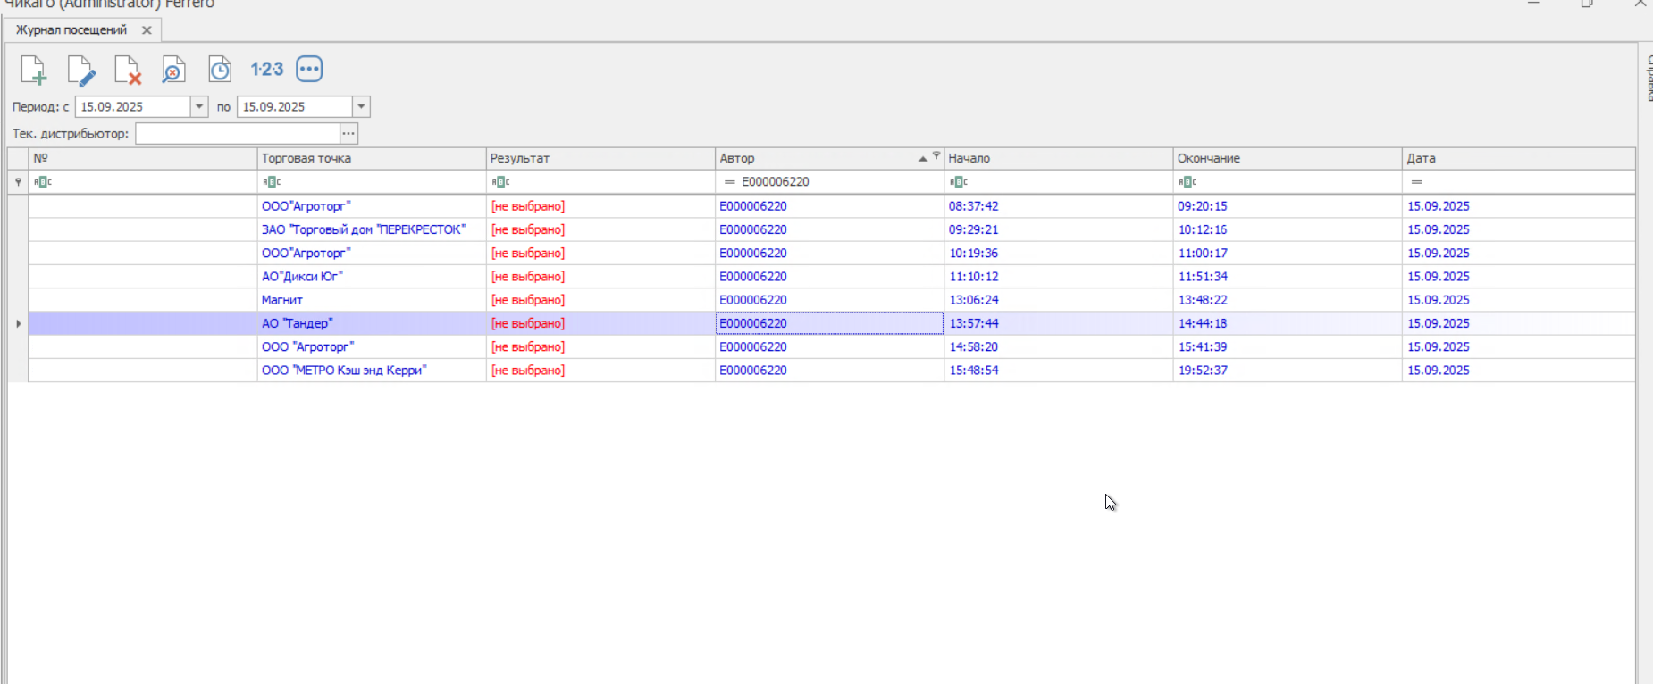Click filter condition icon in Торговая точка filter cell
This screenshot has height=684, width=1653.
[x=272, y=182]
